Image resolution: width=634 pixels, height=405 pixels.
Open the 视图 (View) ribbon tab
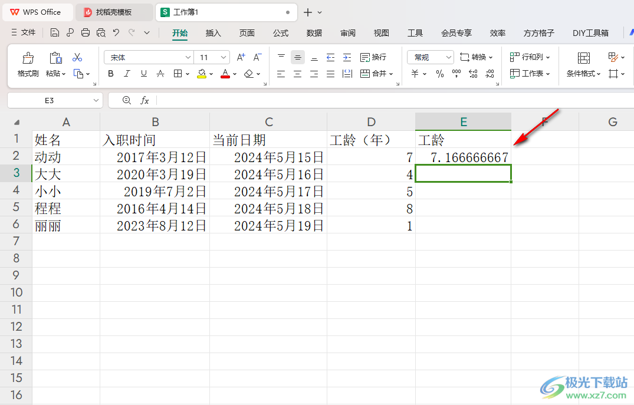382,33
